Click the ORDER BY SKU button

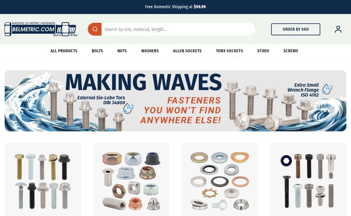(296, 29)
